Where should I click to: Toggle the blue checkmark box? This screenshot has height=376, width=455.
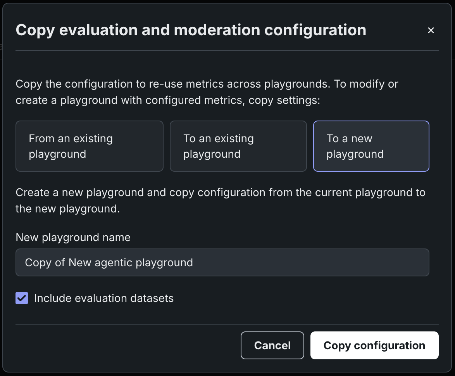pyautogui.click(x=22, y=298)
